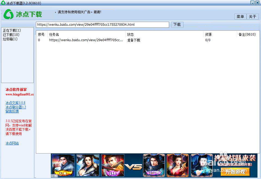Open the 冰点文库3.0.8 link
The image size is (261, 179).
(x=15, y=103)
